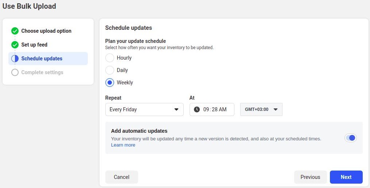Click the arrow icon on GMT+03:00 selector
370x188 pixels.
[275, 109]
